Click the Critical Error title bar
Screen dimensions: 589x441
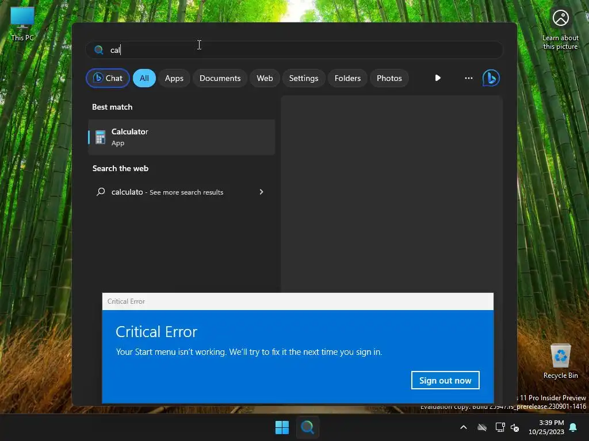[x=297, y=301]
